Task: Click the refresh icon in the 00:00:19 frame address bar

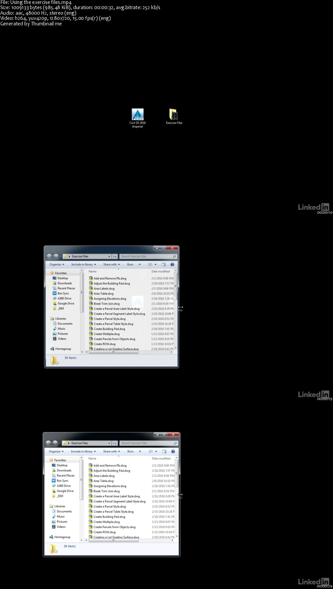Action: [115, 256]
